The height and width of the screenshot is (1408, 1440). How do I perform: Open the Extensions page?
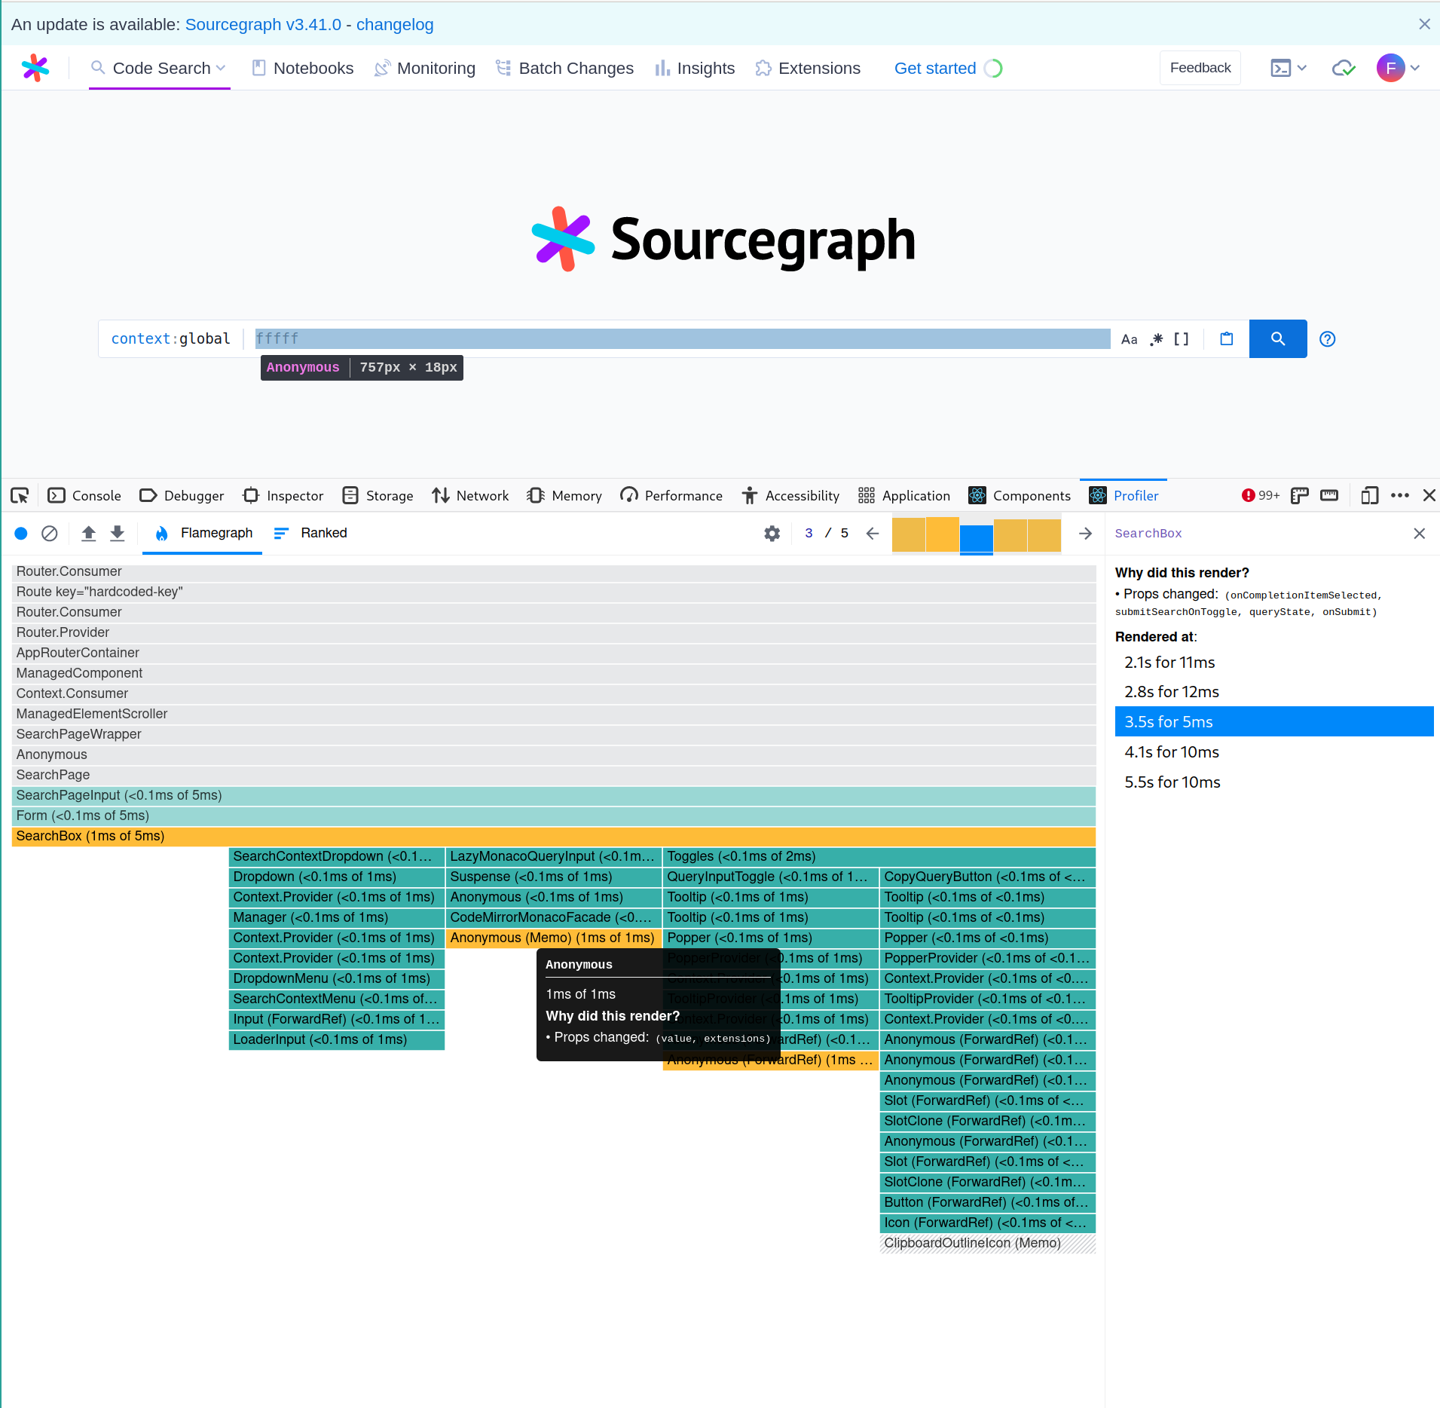(808, 68)
